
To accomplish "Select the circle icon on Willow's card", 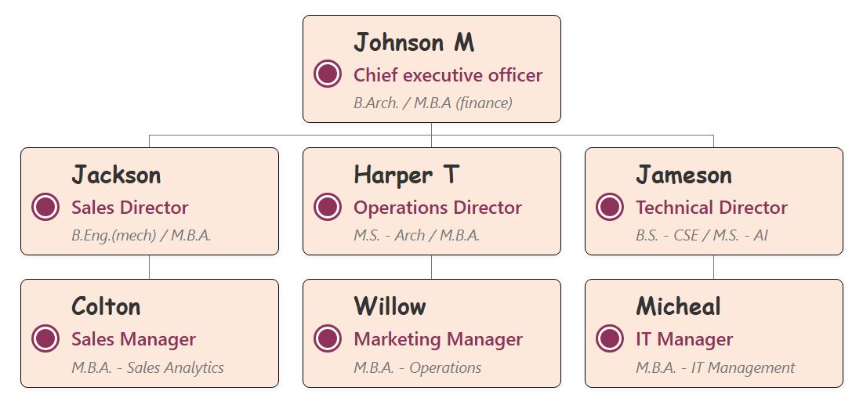I will coord(327,338).
